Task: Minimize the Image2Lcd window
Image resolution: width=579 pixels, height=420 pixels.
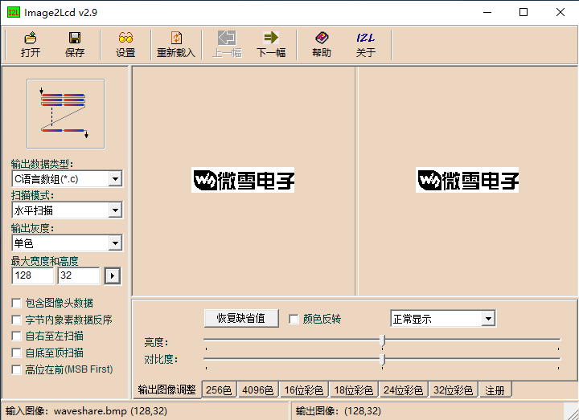Action: 487,12
